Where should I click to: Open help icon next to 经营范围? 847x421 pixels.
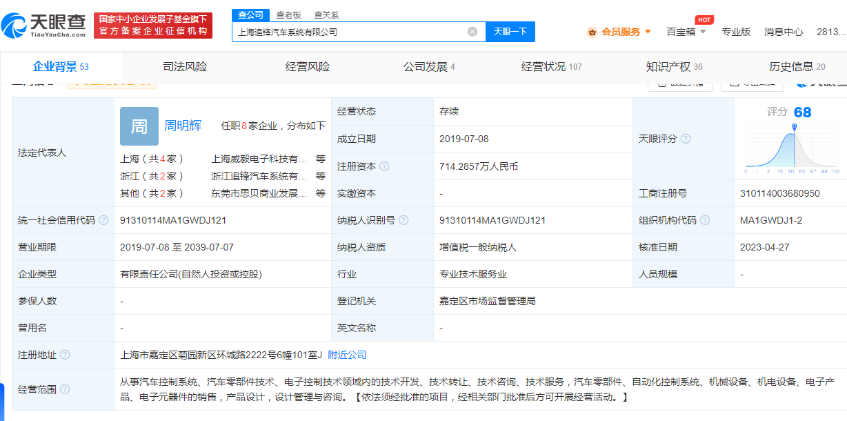65,389
